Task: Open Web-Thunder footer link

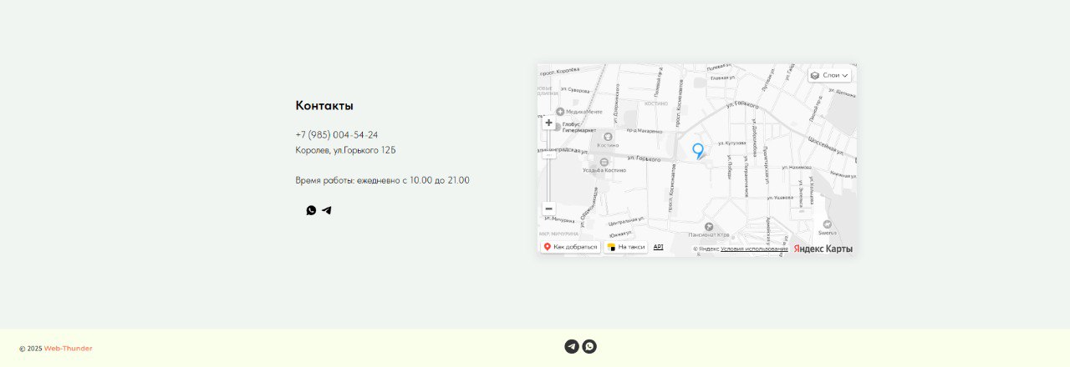Action: pyautogui.click(x=69, y=349)
